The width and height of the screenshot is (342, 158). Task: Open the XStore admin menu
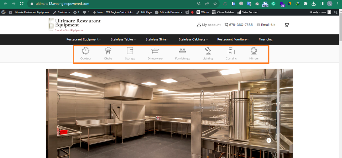coord(203,12)
